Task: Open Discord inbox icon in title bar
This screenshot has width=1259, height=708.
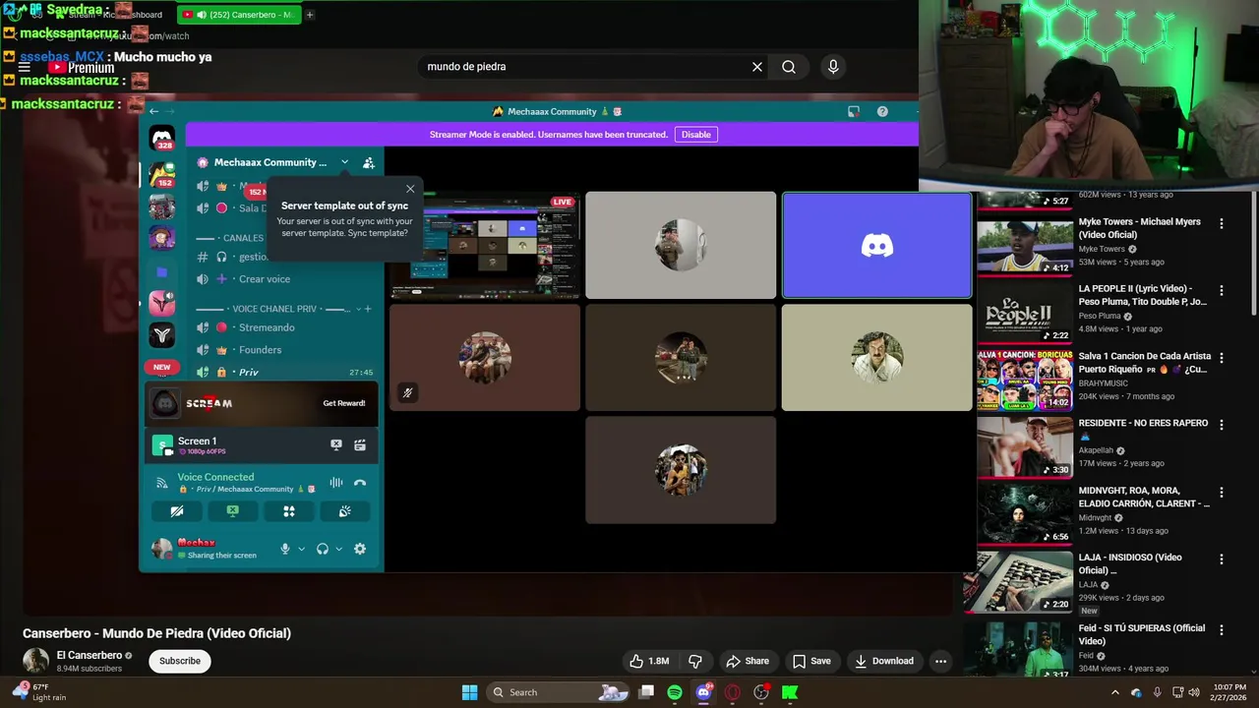Action: tap(854, 111)
